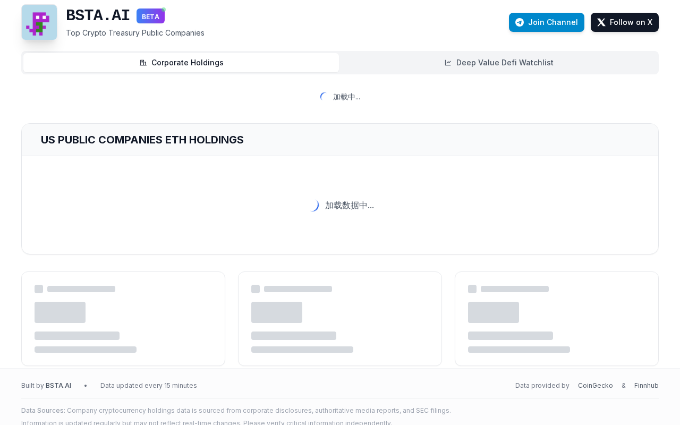Click the building icon beside Corporate Holdings
This screenshot has width=680, height=425.
click(x=143, y=63)
